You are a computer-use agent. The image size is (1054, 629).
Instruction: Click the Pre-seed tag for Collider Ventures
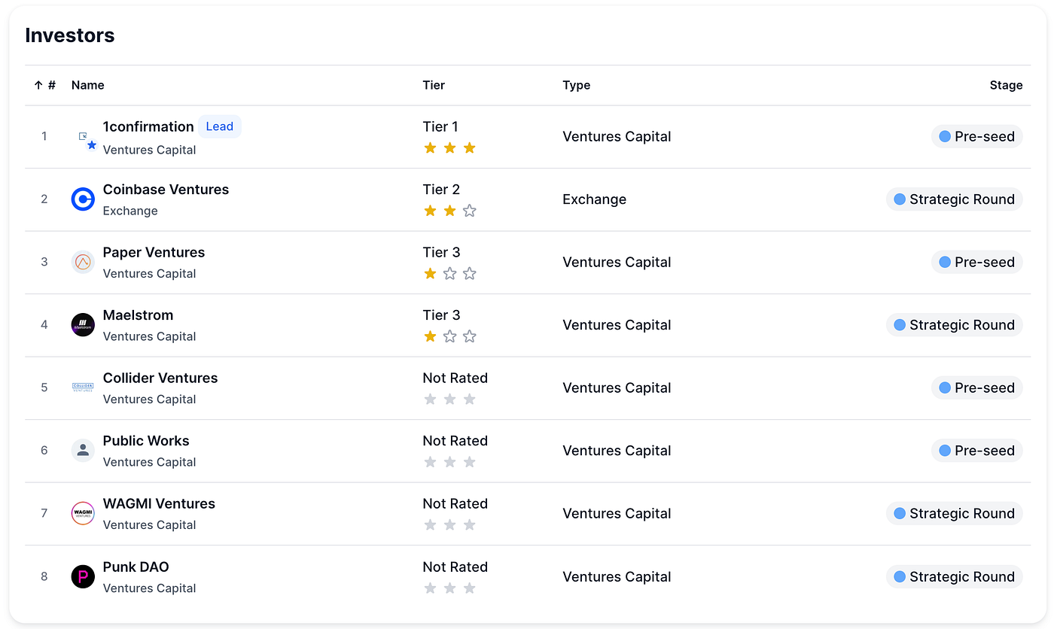[x=977, y=387]
